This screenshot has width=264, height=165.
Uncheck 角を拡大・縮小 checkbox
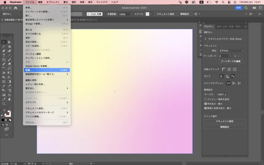coord(205,104)
